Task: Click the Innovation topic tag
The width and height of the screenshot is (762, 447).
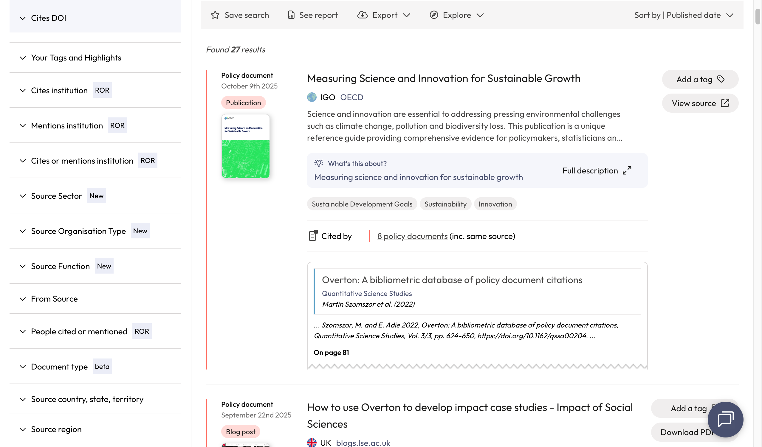Action: [x=495, y=204]
